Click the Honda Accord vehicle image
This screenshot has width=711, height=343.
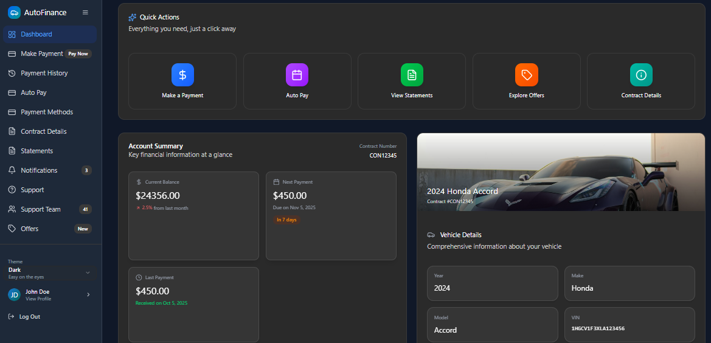[561, 172]
